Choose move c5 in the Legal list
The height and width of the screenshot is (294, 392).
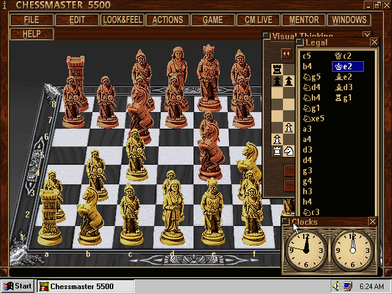coord(307,56)
